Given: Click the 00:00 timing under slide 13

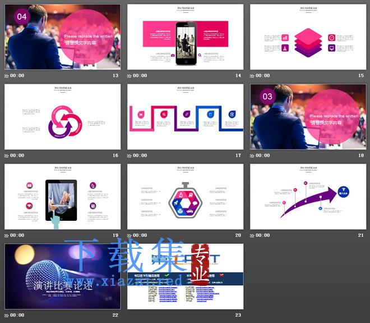Looking at the screenshot, I should tap(17, 75).
